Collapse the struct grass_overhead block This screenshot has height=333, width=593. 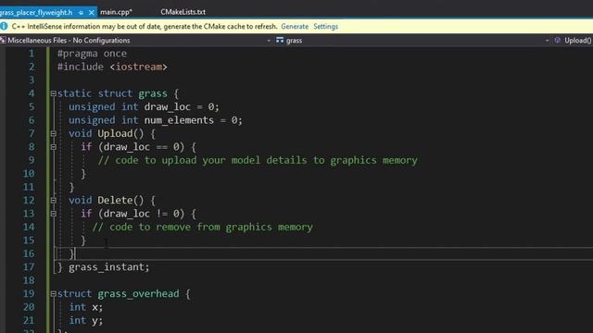coord(54,294)
